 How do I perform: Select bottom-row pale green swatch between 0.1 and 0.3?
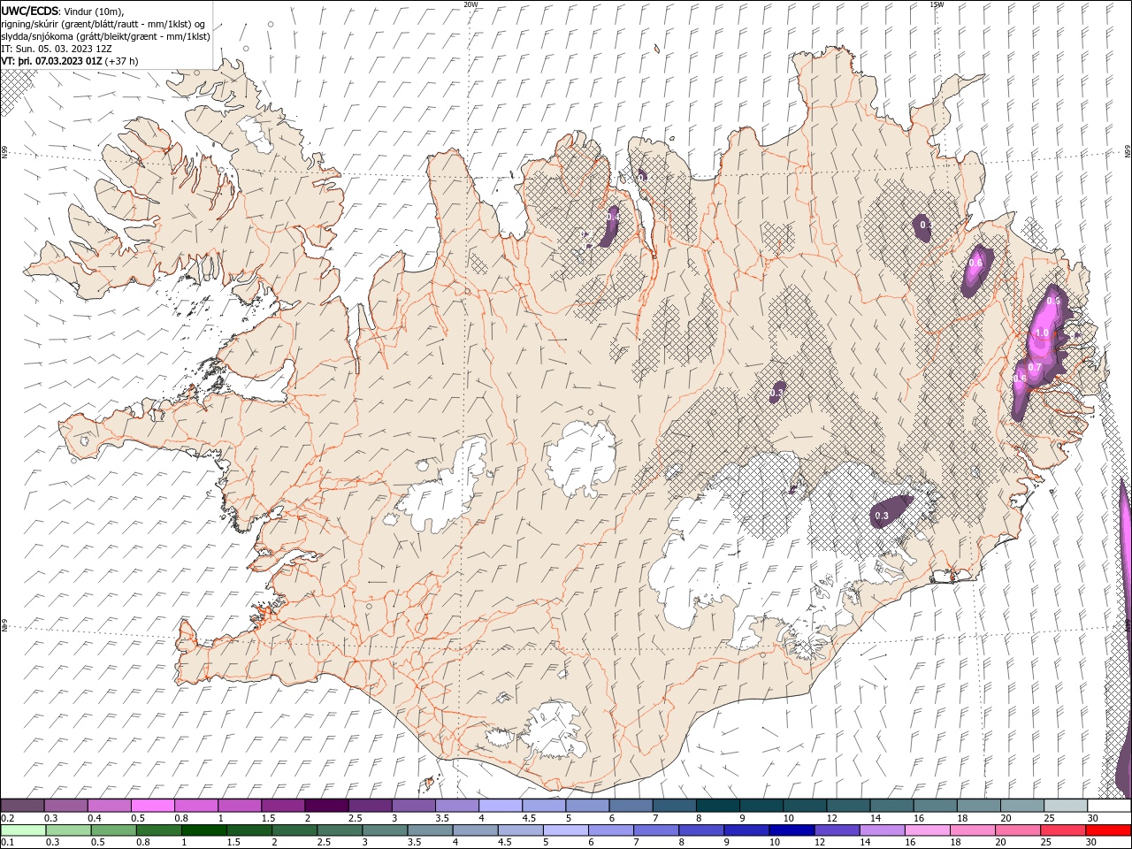coord(23,830)
